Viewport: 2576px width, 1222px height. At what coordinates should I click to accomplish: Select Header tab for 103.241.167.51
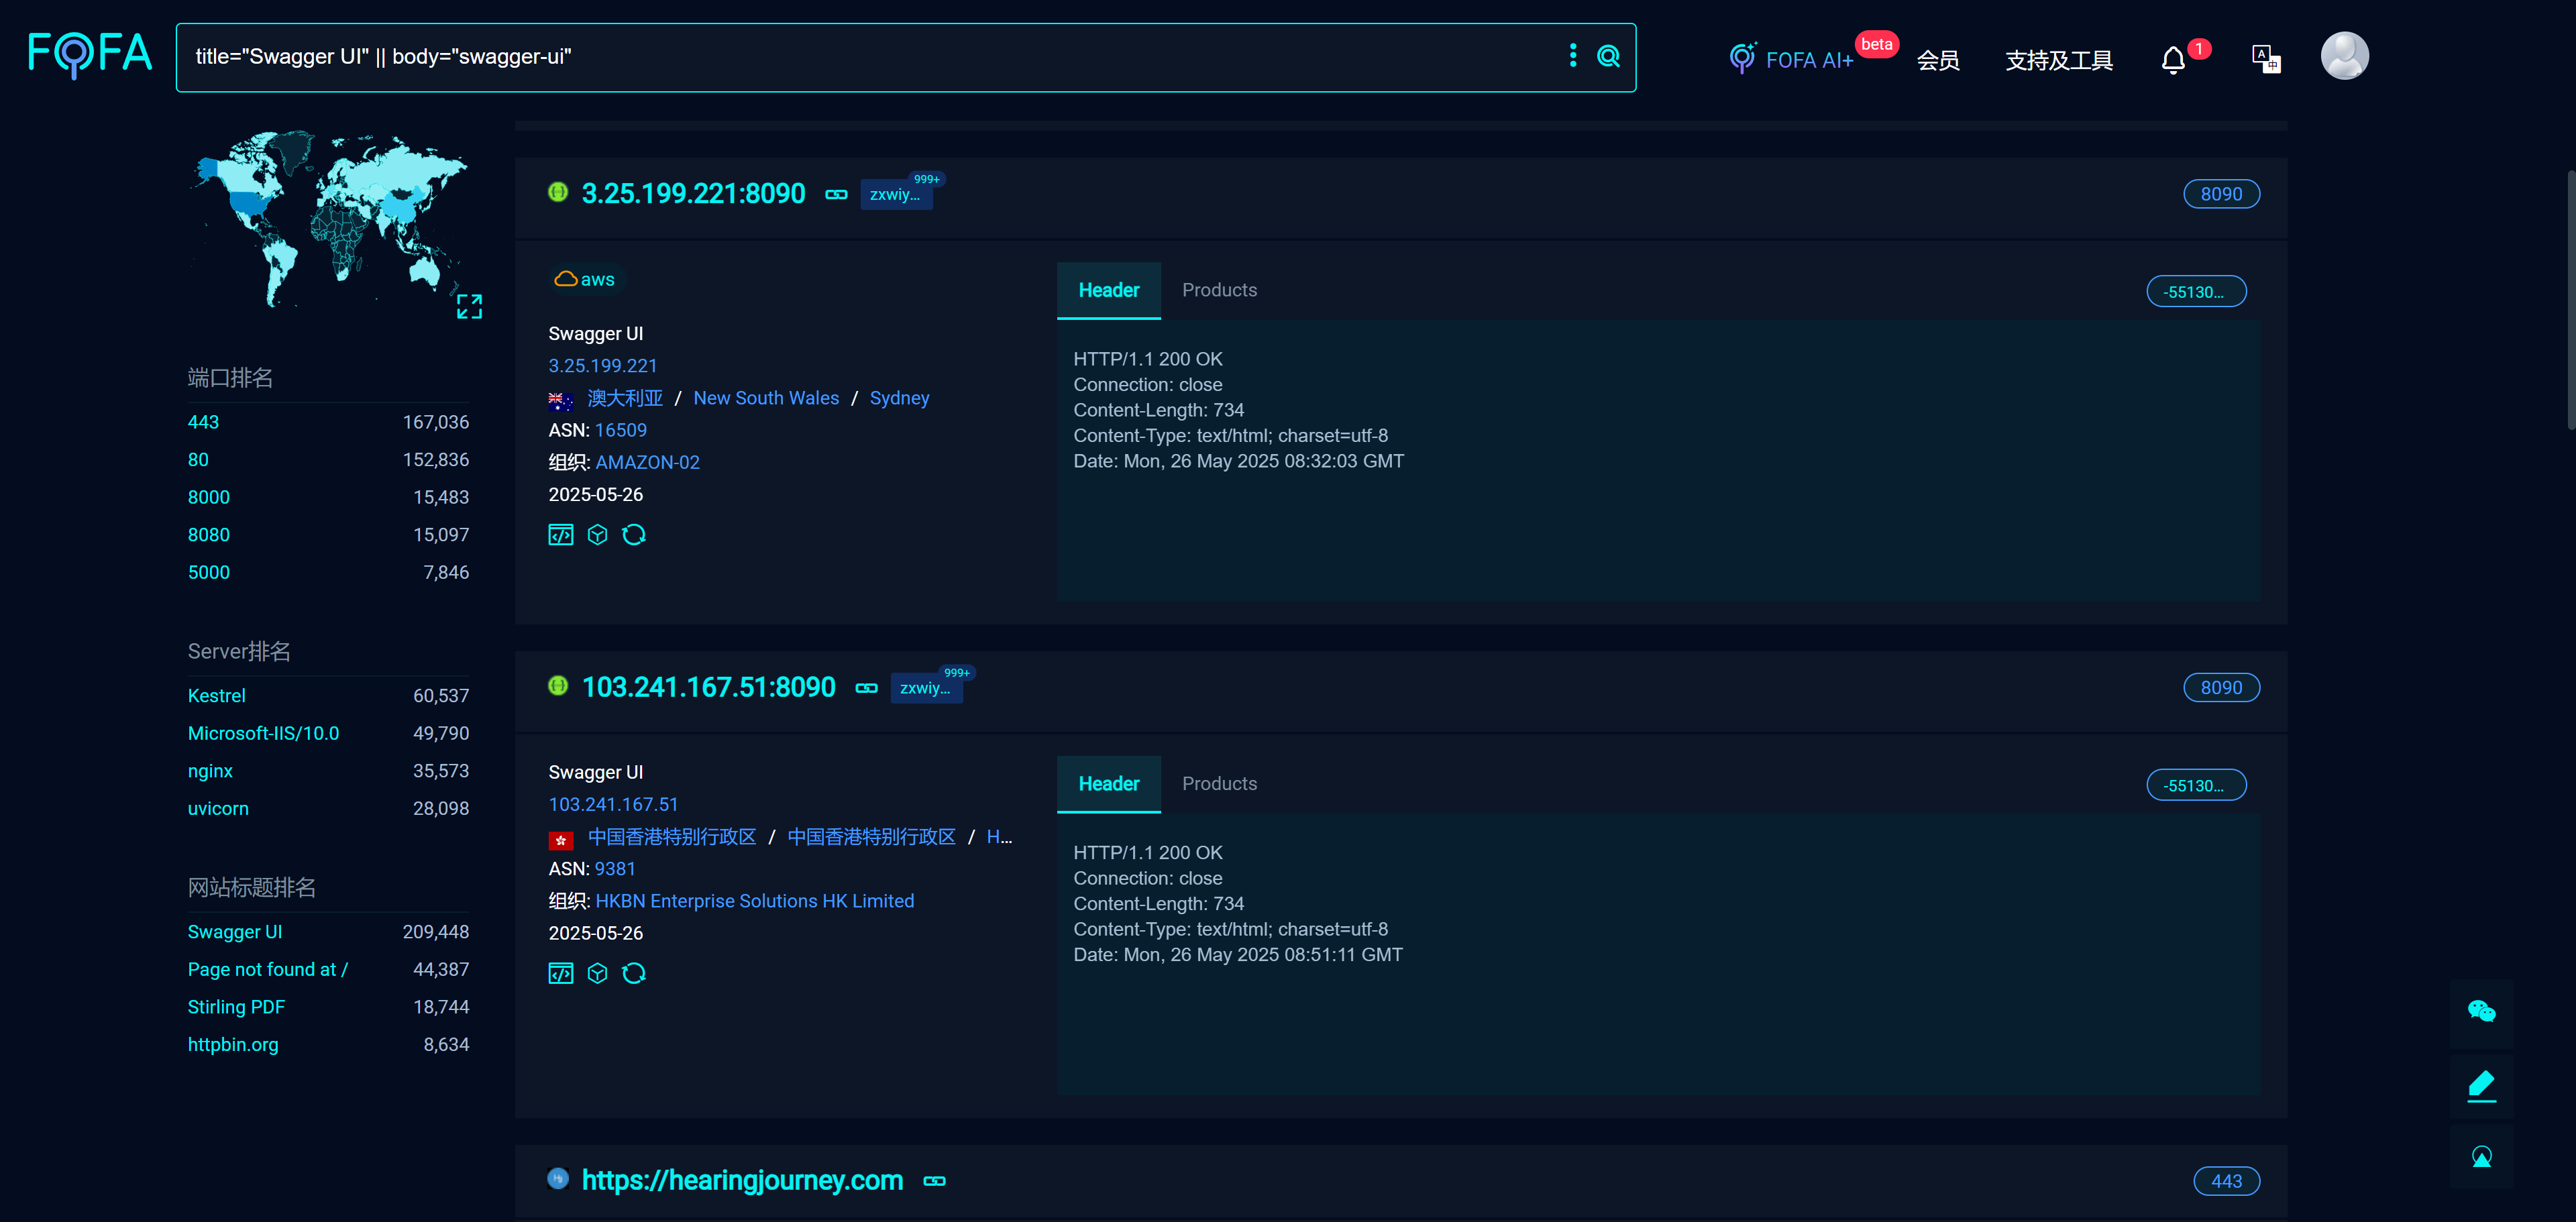(1108, 784)
